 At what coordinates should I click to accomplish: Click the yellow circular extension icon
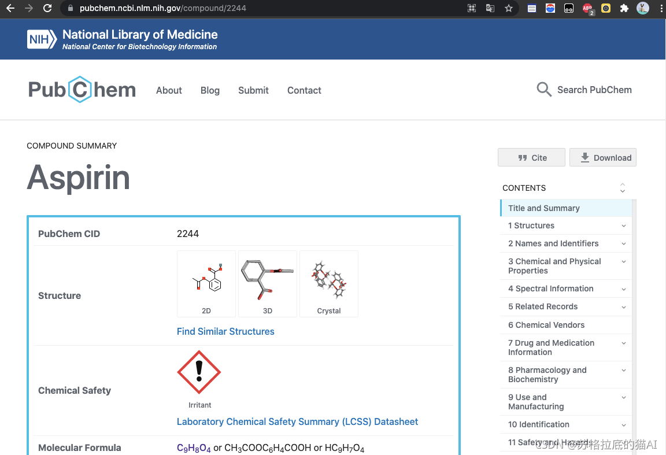click(x=606, y=8)
